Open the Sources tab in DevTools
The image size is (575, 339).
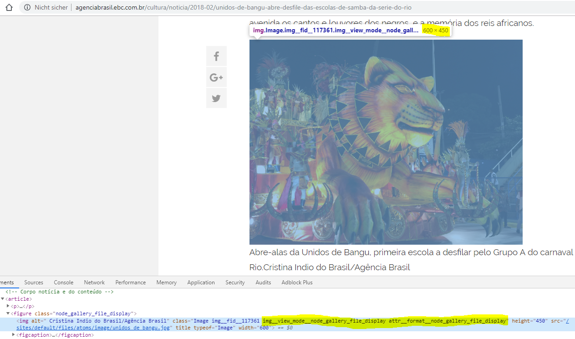(x=34, y=282)
